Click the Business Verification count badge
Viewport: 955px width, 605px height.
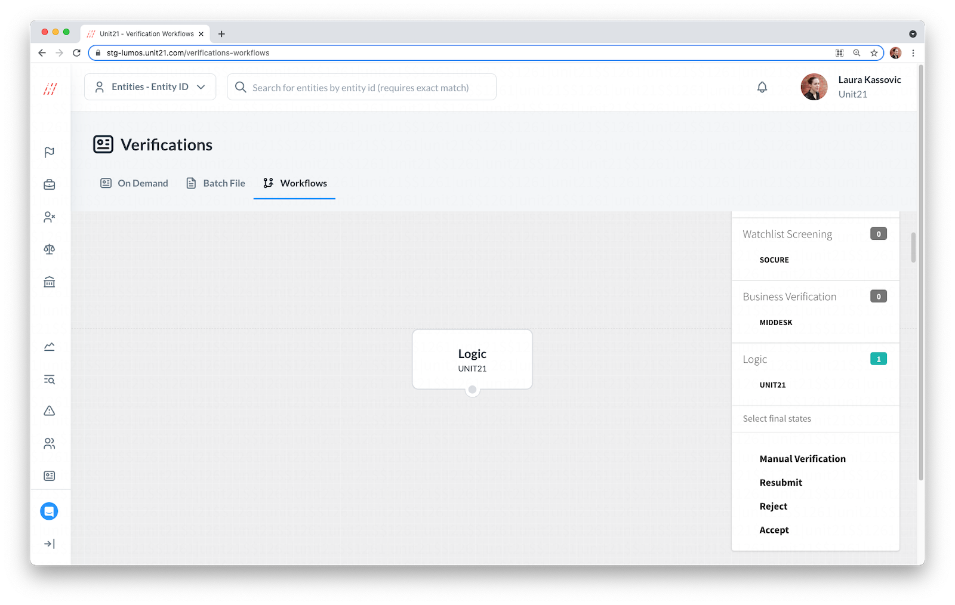tap(879, 297)
